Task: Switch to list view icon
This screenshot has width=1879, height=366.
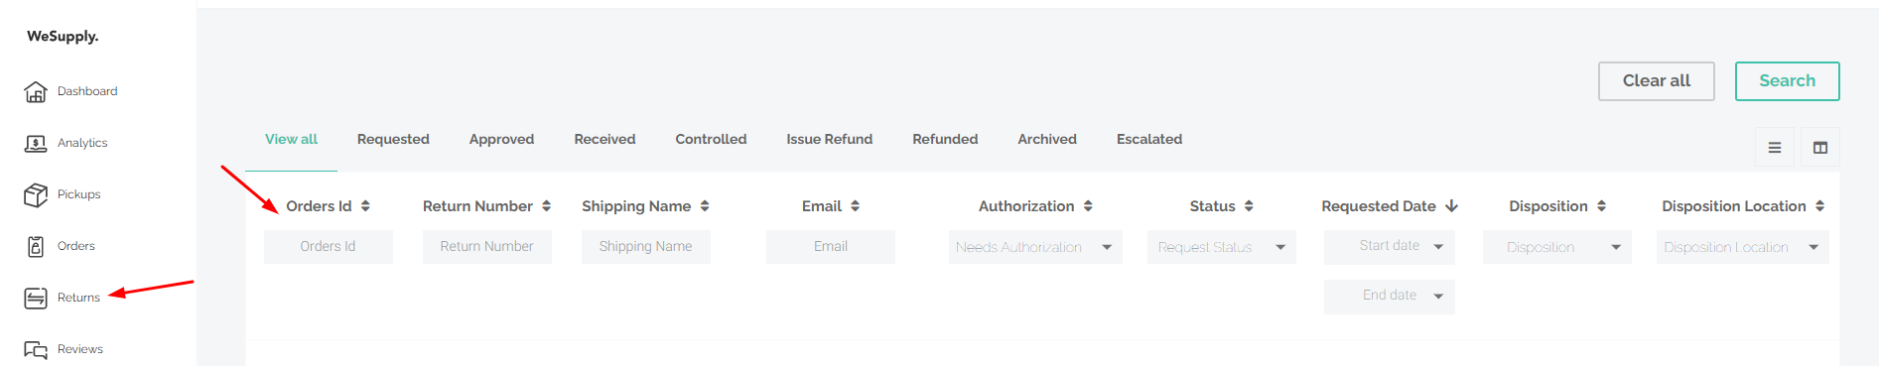Action: pyautogui.click(x=1775, y=148)
